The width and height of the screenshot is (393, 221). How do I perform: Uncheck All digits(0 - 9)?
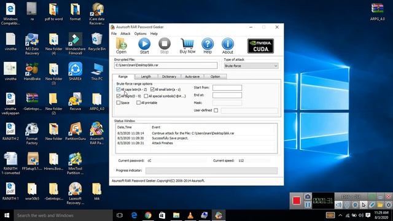119,96
